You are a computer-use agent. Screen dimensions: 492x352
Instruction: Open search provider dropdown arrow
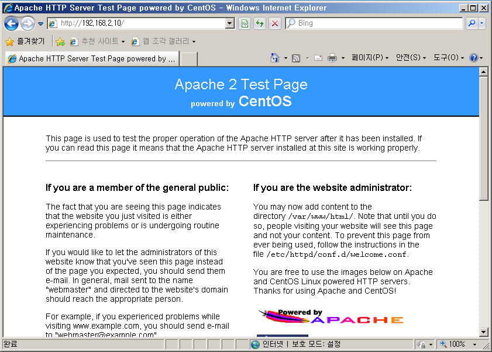[x=482, y=23]
